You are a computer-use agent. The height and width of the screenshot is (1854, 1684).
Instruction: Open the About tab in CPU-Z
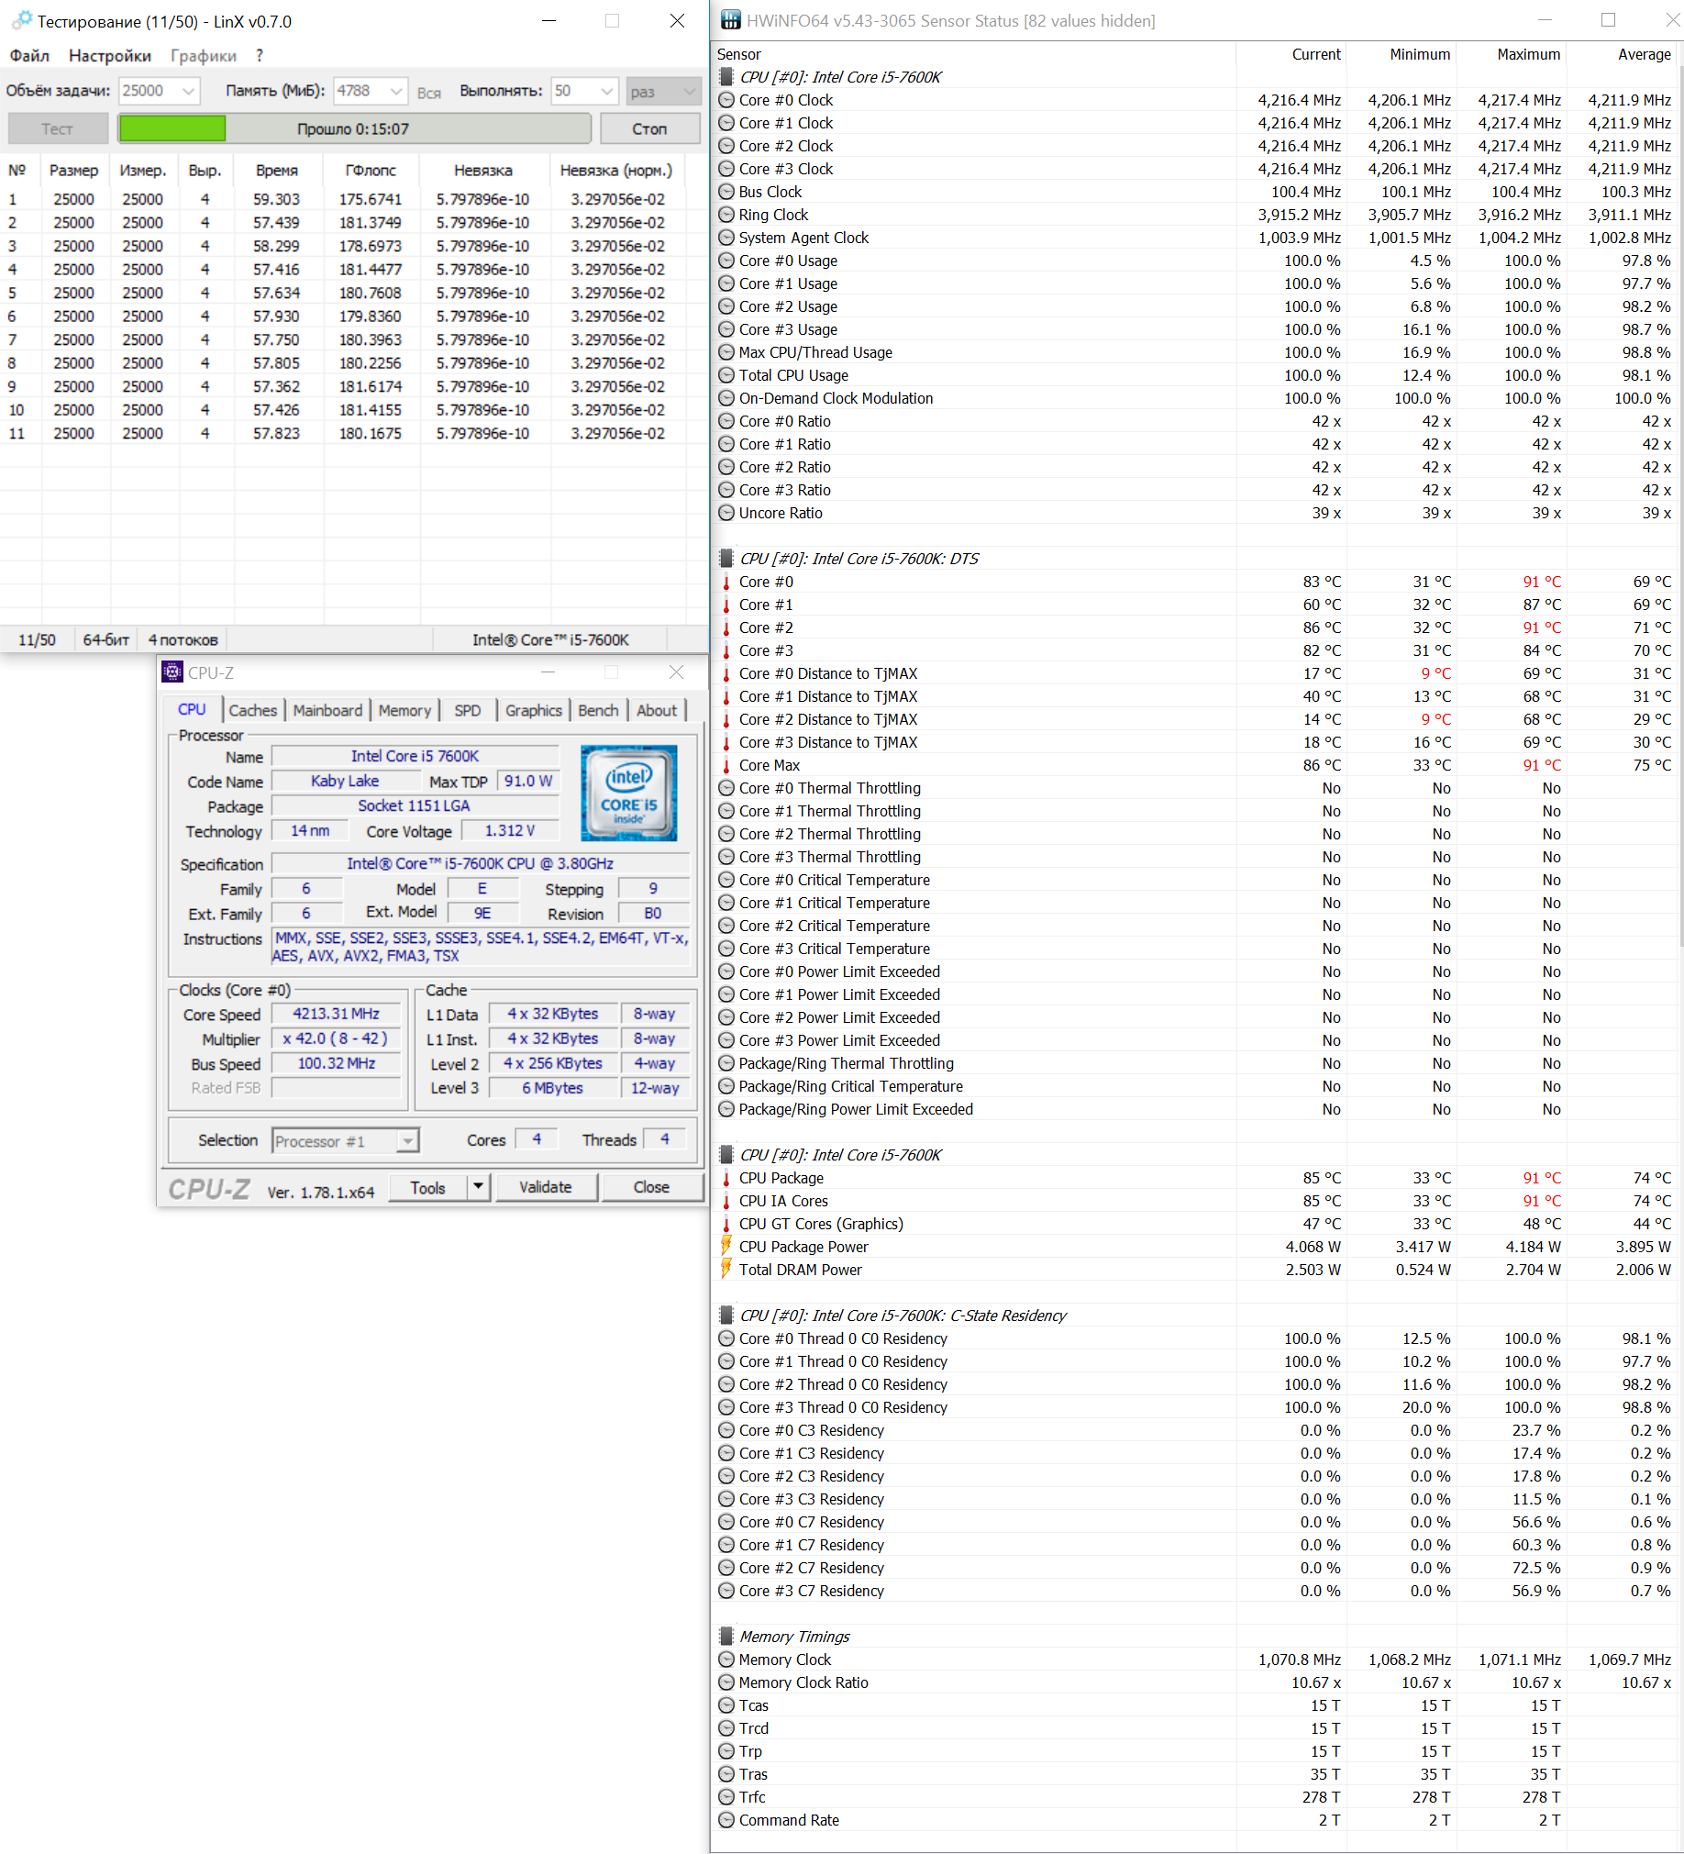coord(657,711)
